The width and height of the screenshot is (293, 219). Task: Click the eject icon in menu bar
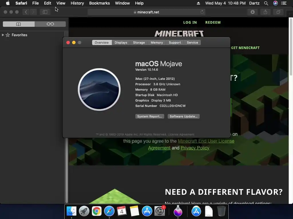198,3
